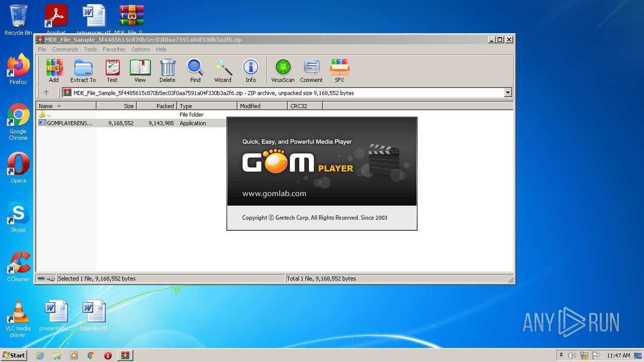Viewport: 644px width, 362px height.
Task: Open the Acrobat desktop shortcut
Action: [56, 20]
